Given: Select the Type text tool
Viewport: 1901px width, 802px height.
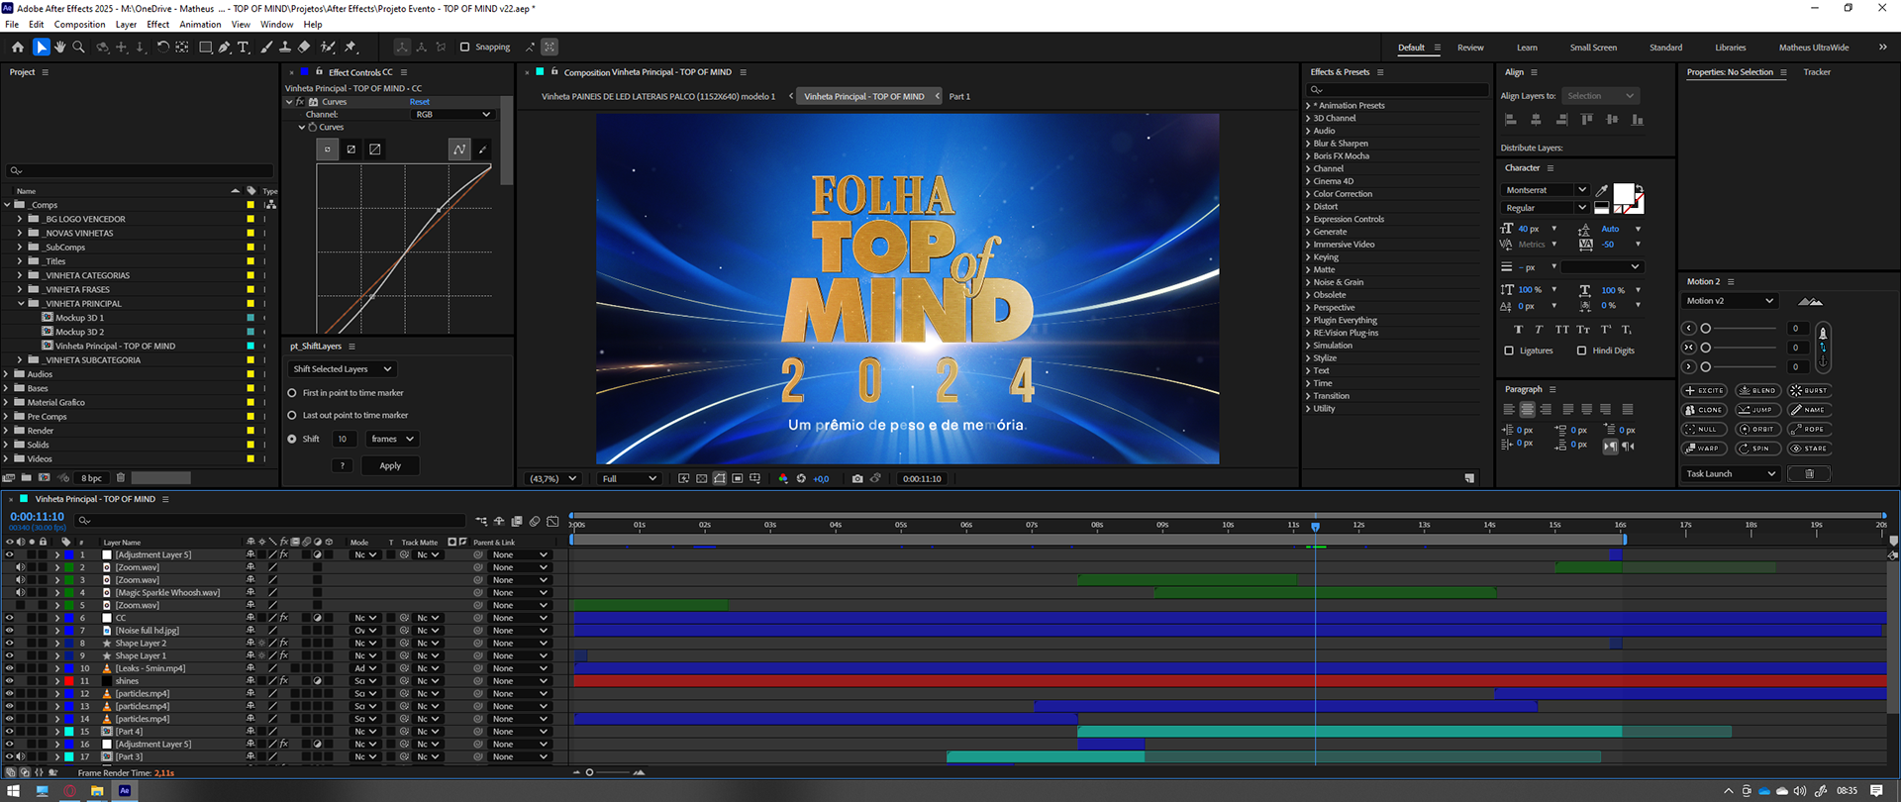Looking at the screenshot, I should coord(243,47).
